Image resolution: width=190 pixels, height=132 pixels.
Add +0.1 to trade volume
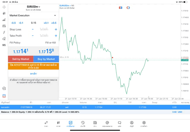coord(46,23)
